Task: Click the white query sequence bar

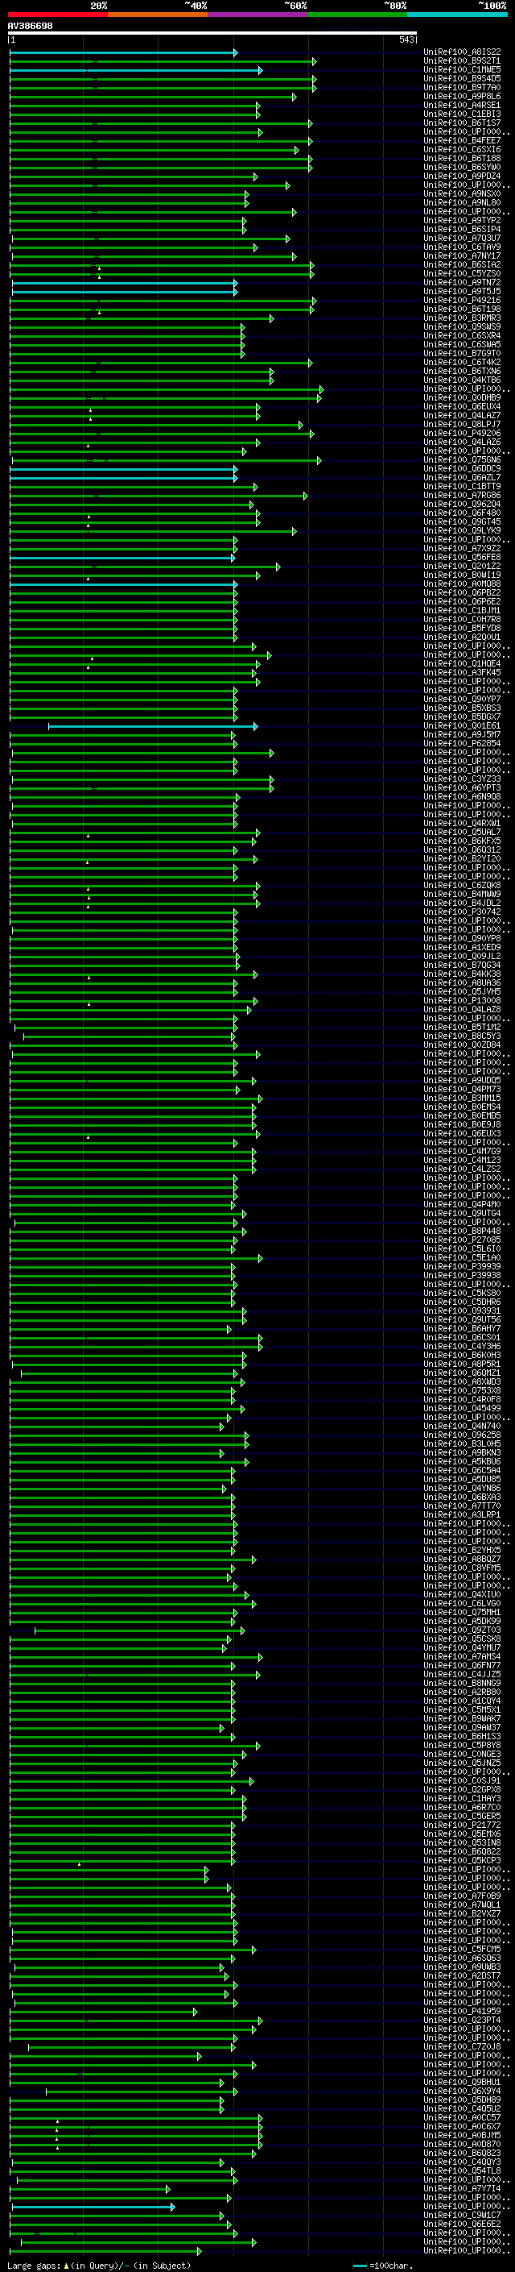Action: 212,34
